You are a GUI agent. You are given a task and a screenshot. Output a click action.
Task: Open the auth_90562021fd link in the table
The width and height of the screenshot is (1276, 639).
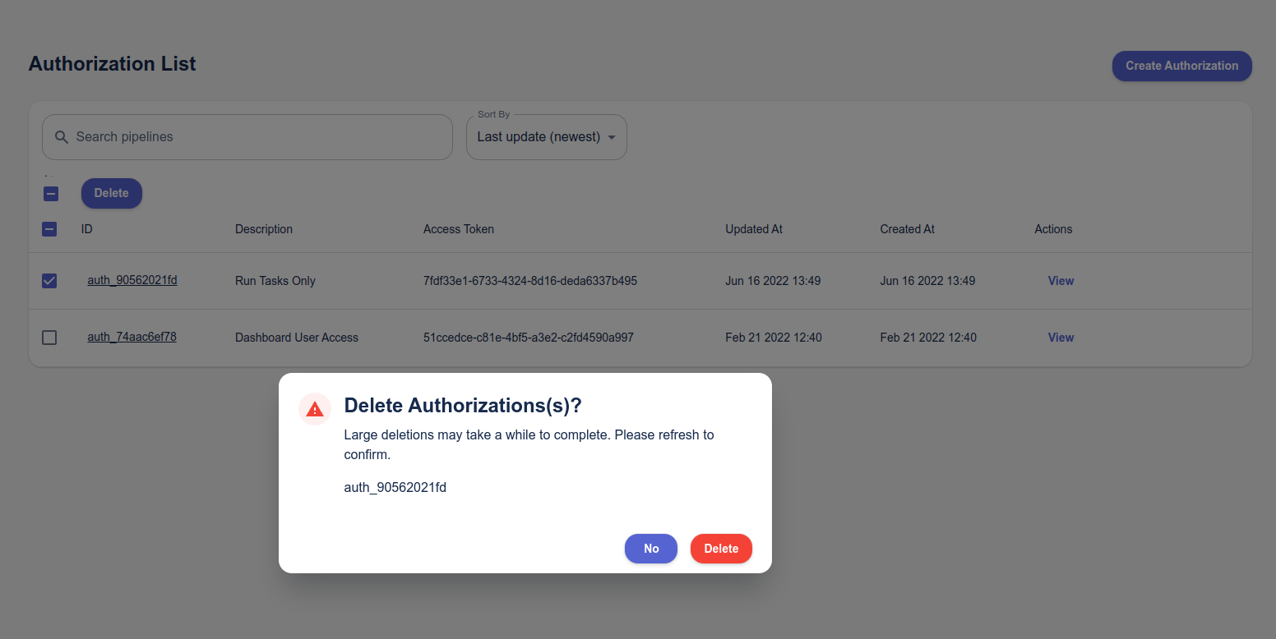pyautogui.click(x=132, y=280)
